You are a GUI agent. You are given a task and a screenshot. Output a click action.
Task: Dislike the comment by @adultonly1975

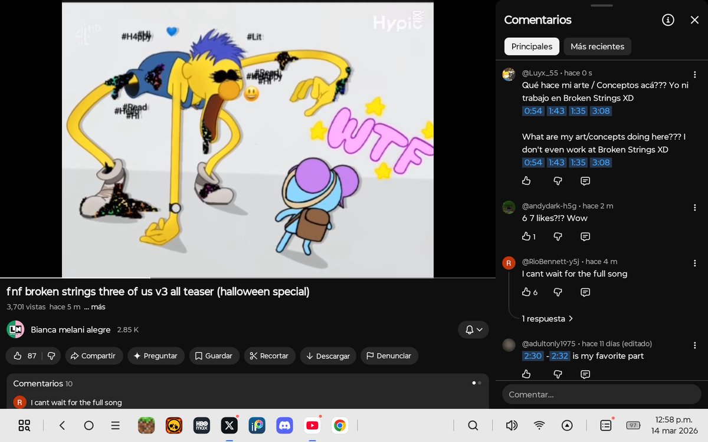[x=558, y=374]
